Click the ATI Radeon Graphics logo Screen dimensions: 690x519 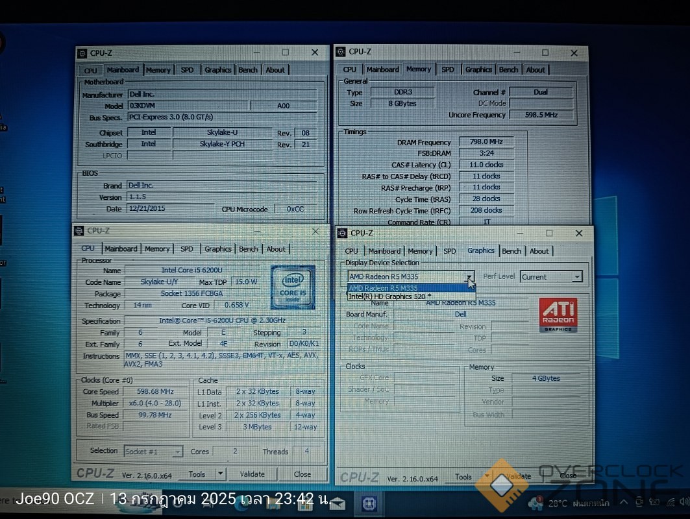click(558, 315)
